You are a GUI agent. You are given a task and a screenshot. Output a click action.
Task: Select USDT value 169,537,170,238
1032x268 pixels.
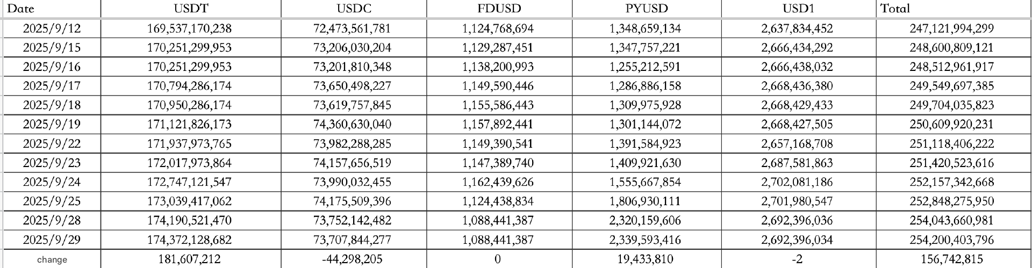point(189,28)
